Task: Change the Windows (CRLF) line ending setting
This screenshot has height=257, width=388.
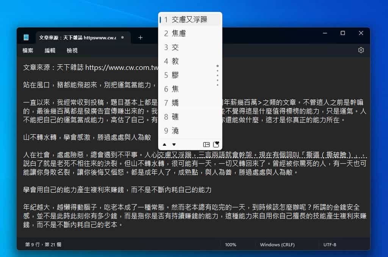Action: (x=277, y=245)
